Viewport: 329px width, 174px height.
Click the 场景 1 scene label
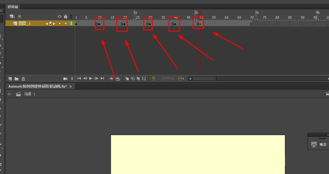(29, 94)
